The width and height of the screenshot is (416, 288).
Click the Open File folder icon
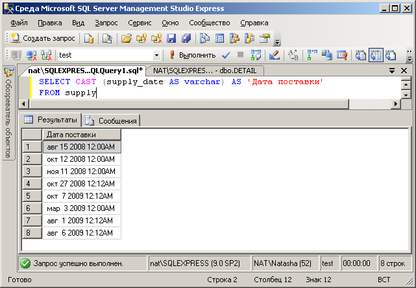coord(127,39)
